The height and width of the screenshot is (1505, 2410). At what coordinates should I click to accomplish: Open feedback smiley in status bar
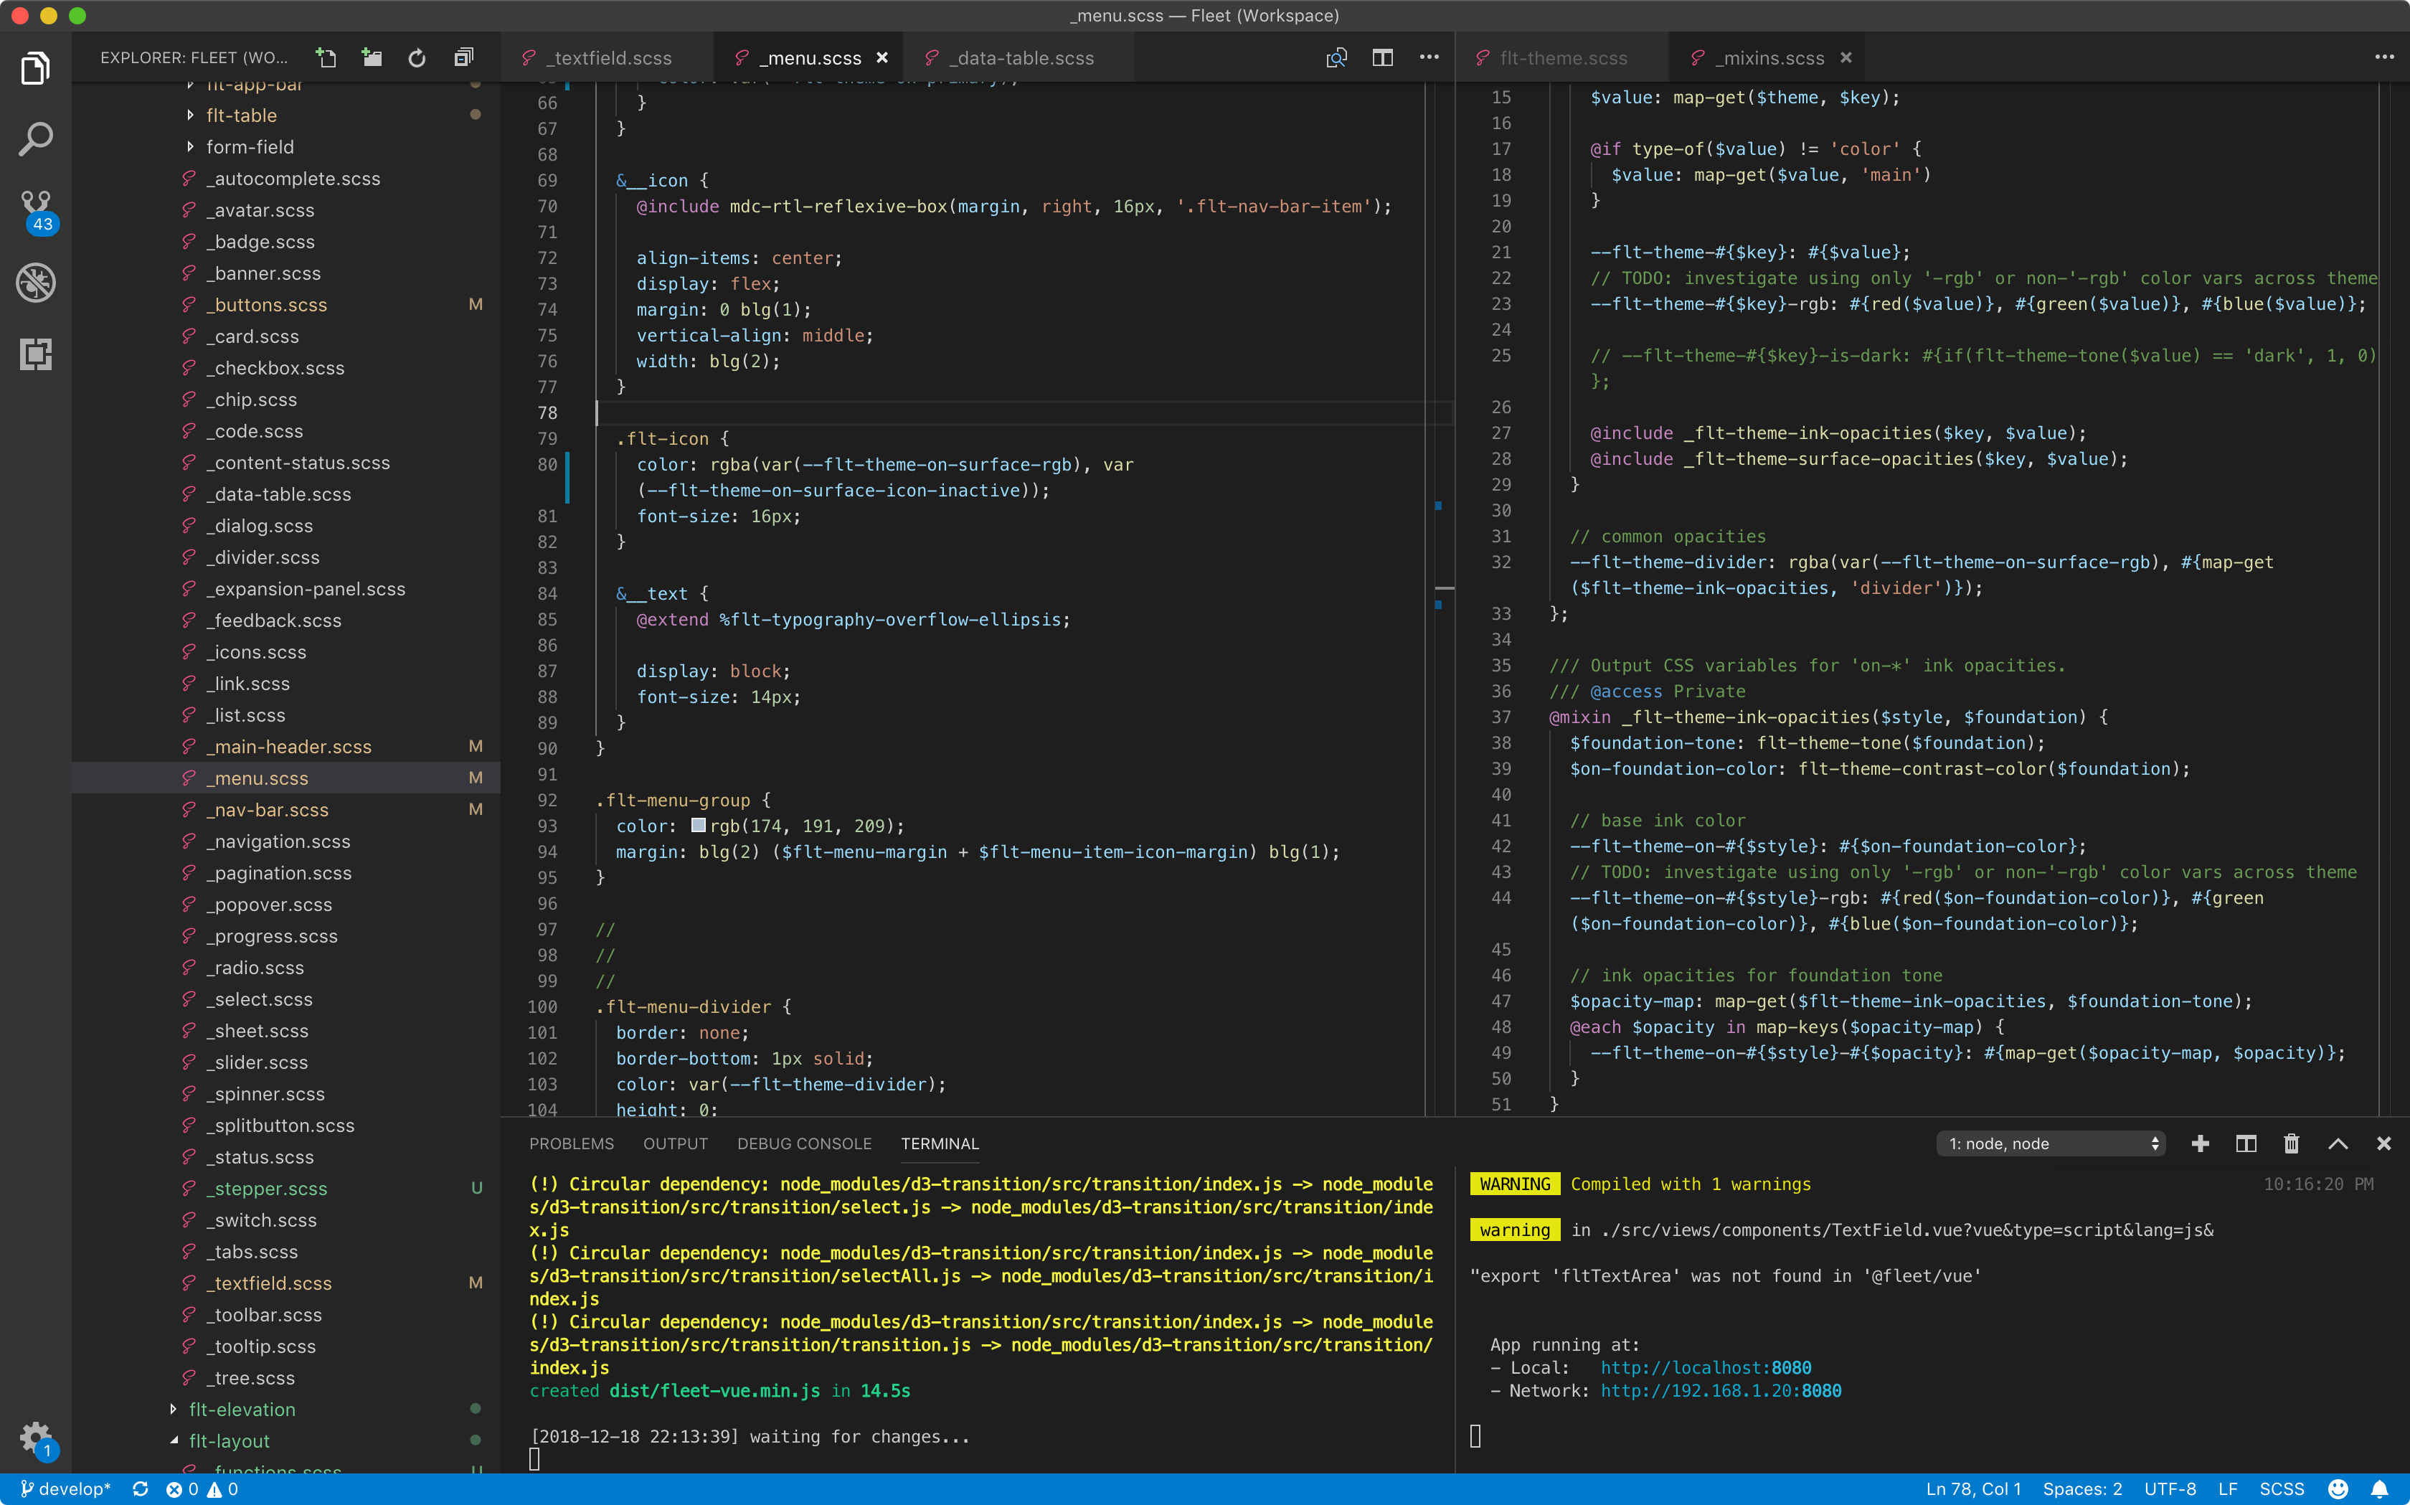2338,1489
